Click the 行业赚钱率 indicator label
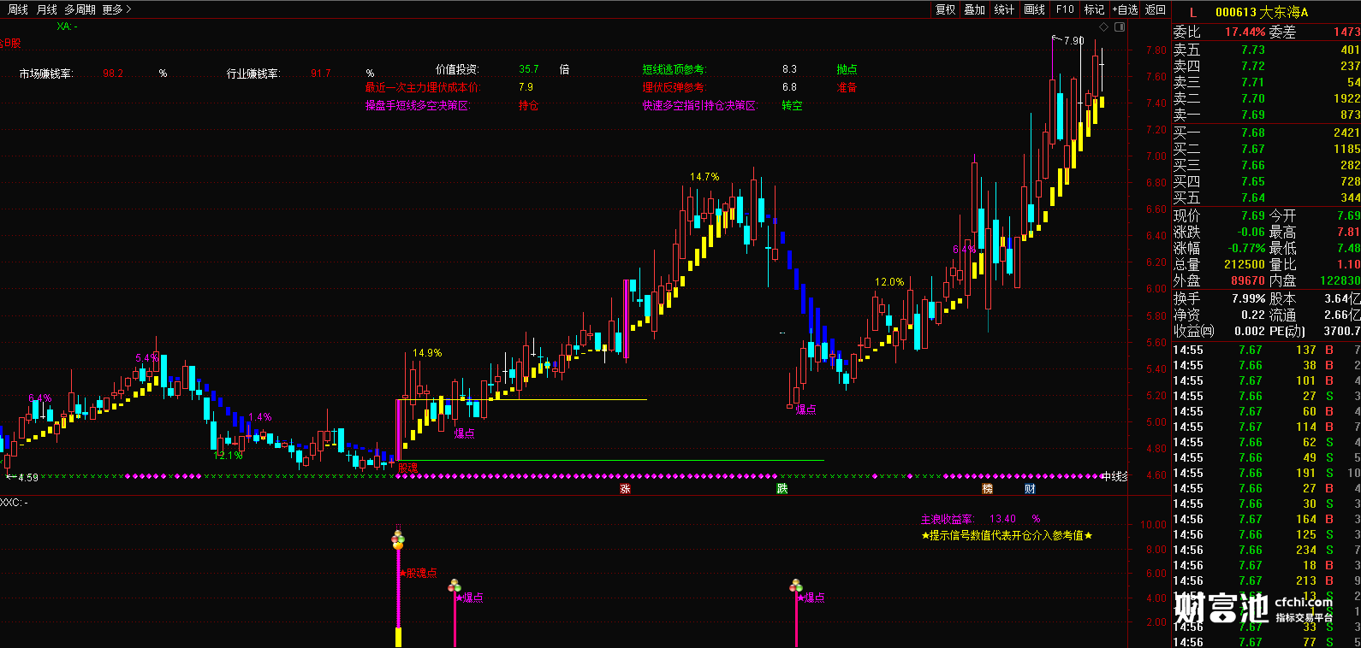 tap(253, 74)
